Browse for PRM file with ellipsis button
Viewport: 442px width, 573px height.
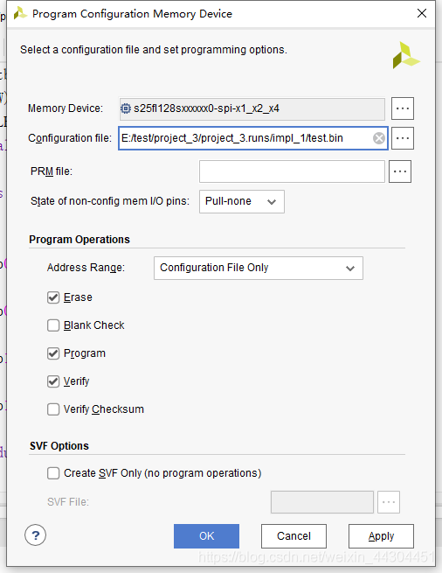pyautogui.click(x=400, y=171)
